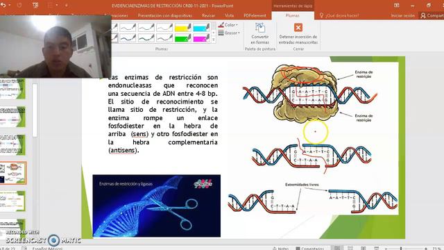Click the Comentarios button in status bar
Viewport: 444px width, 250px height.
click(309, 248)
